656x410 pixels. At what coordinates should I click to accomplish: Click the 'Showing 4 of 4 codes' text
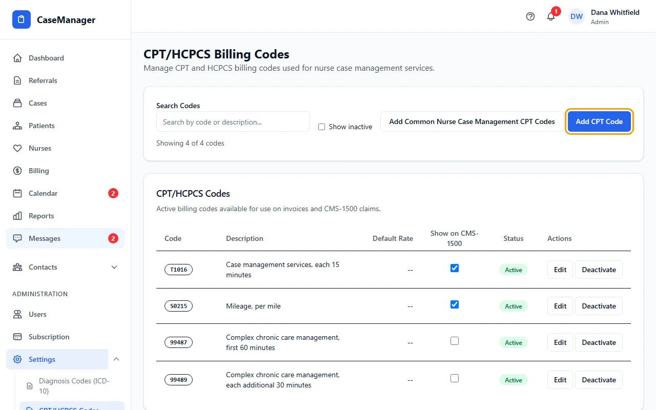coord(190,143)
